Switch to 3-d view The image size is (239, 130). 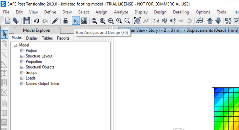tap(156, 21)
